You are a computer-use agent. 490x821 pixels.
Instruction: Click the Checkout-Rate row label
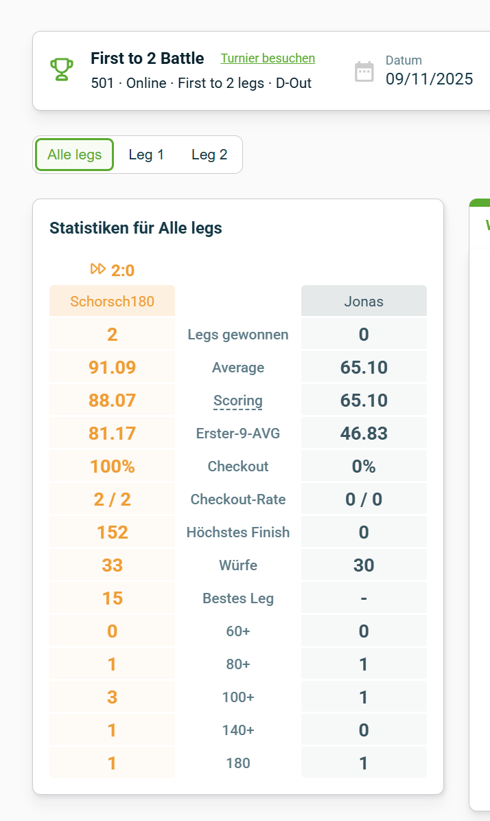pyautogui.click(x=238, y=499)
